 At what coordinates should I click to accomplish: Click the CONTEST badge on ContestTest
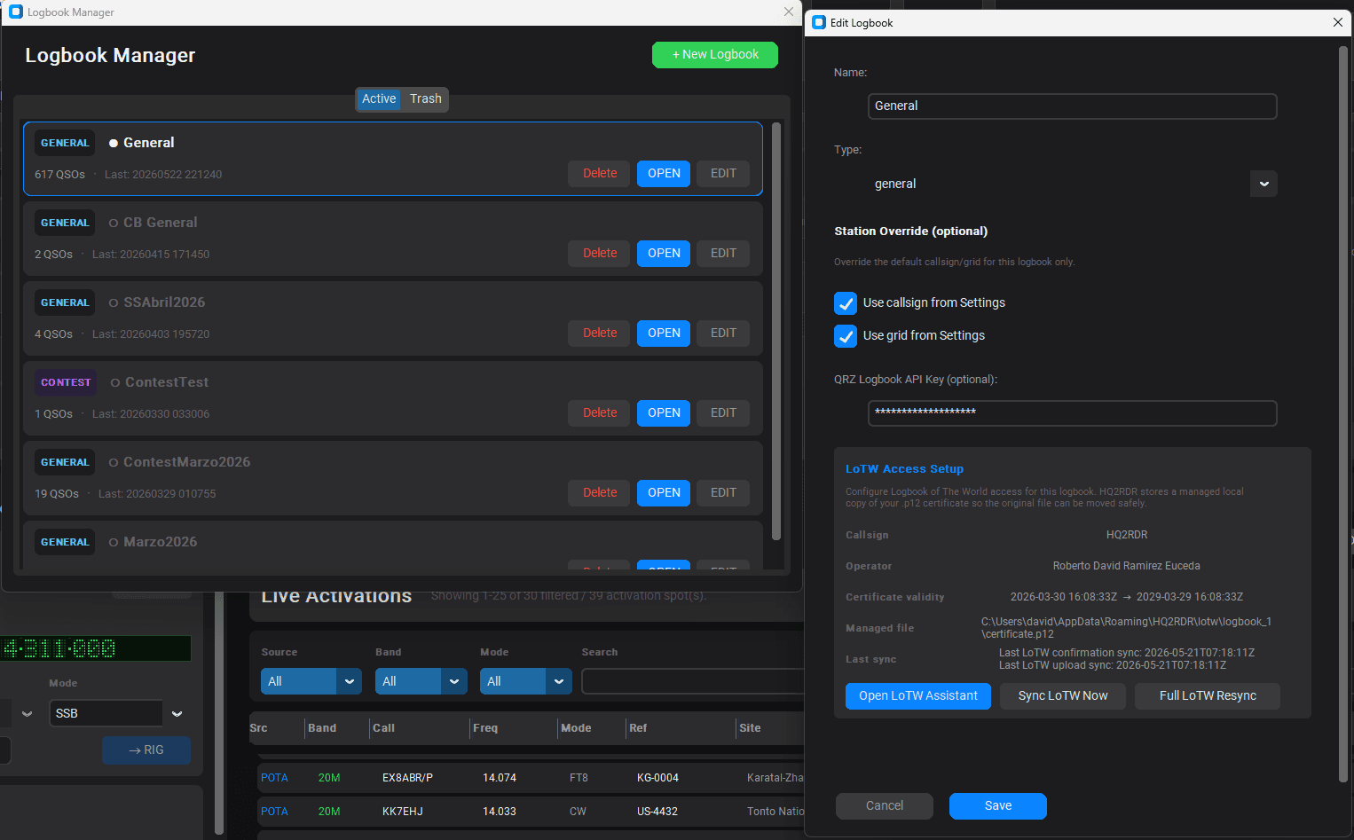tap(66, 382)
